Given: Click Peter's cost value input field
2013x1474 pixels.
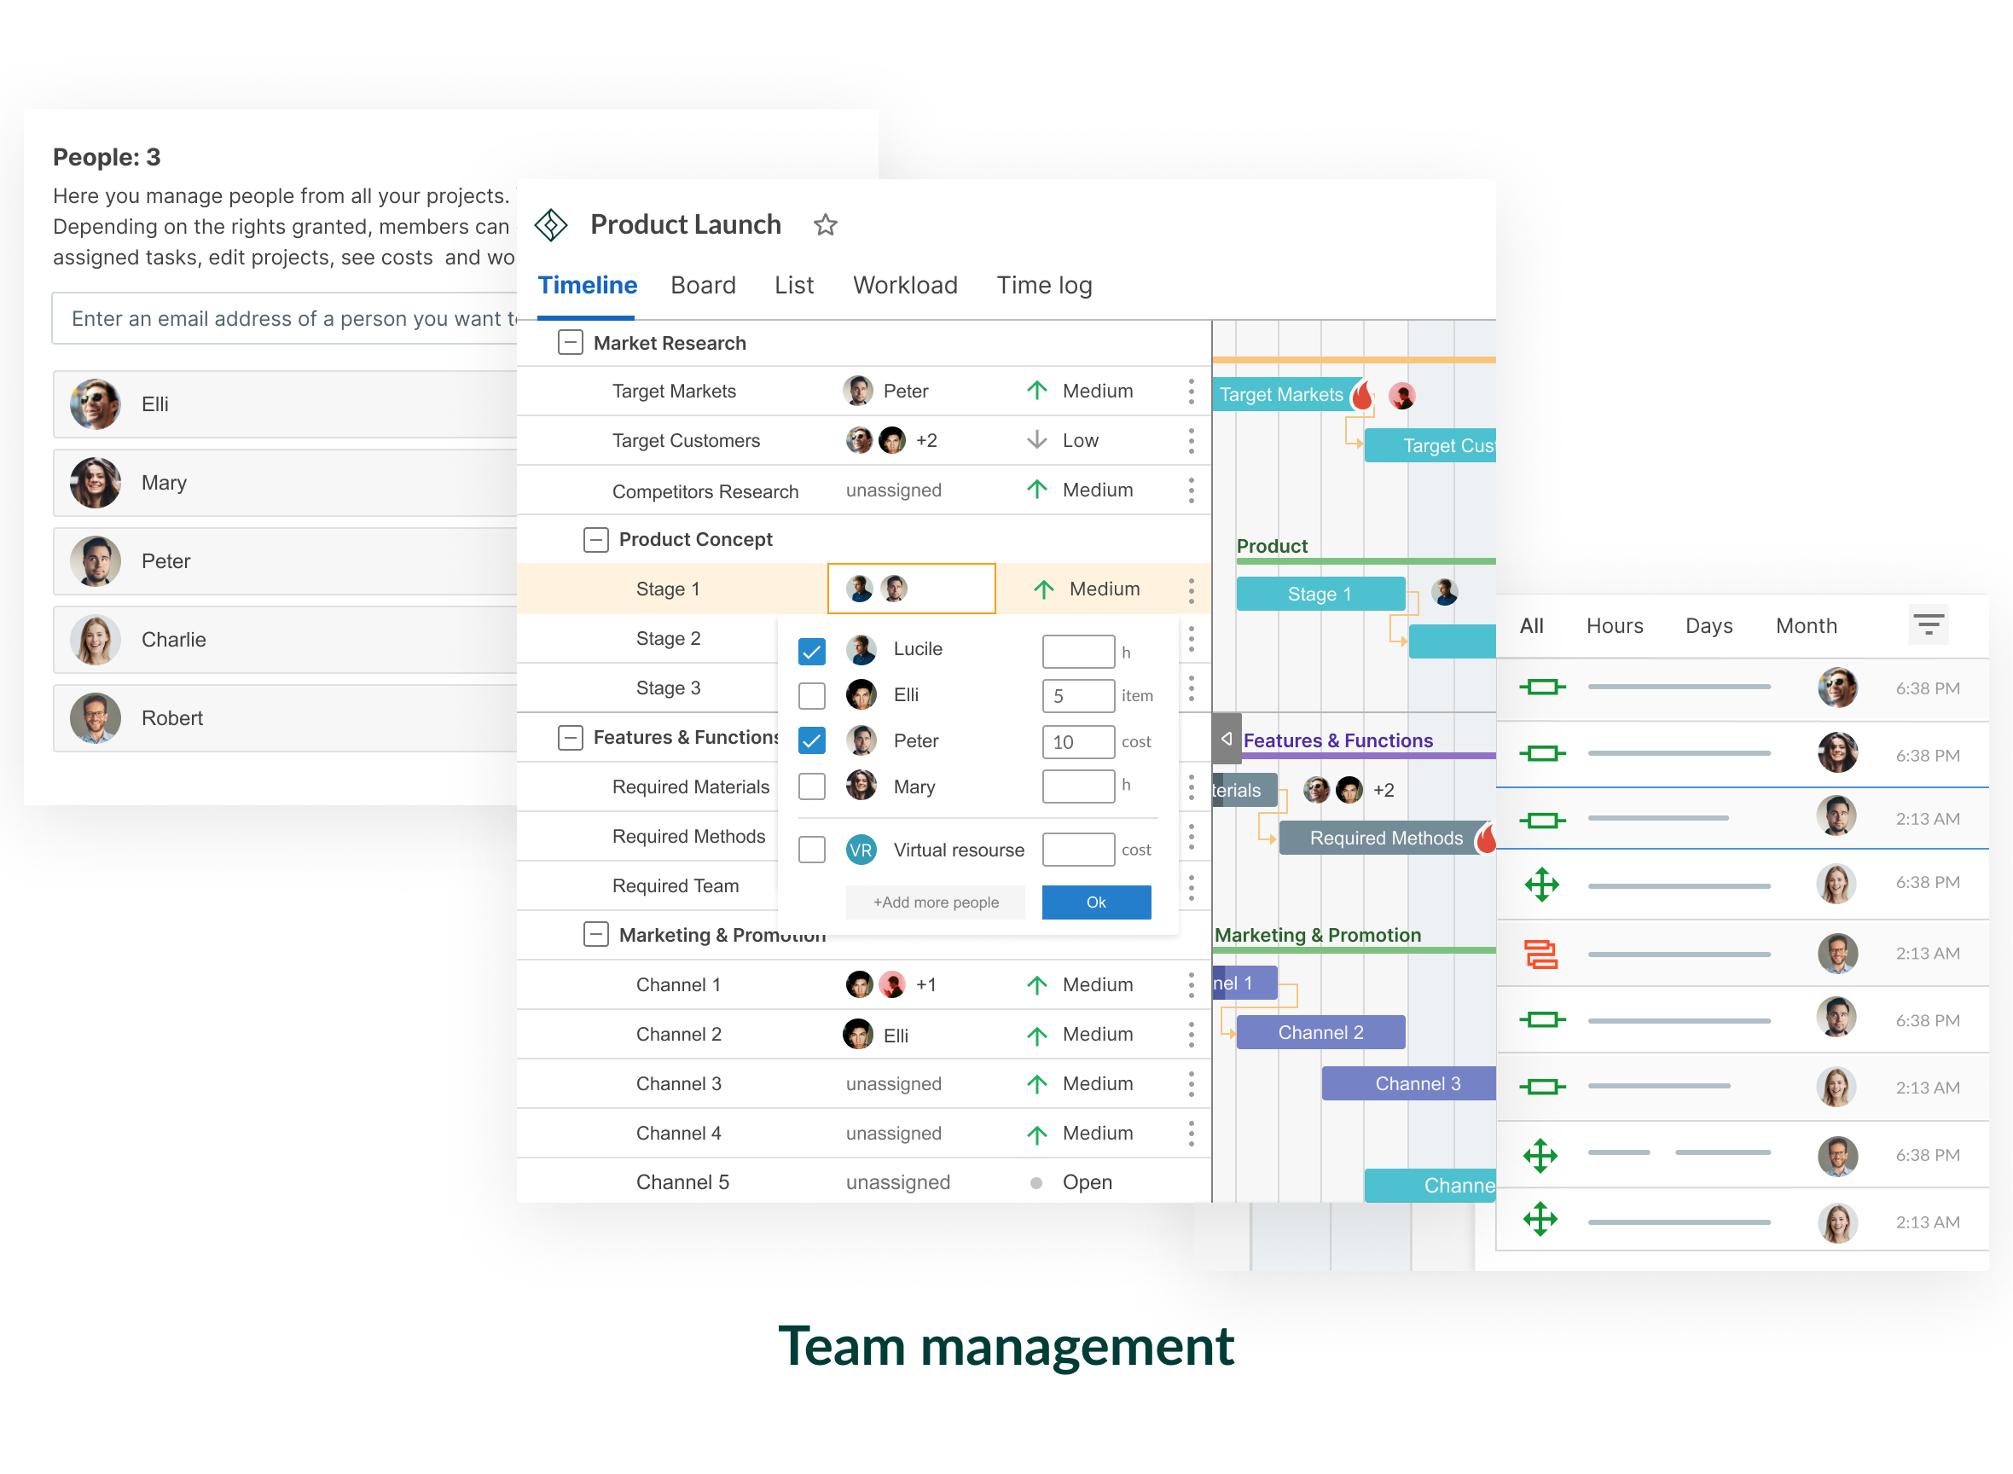Looking at the screenshot, I should tap(1078, 742).
